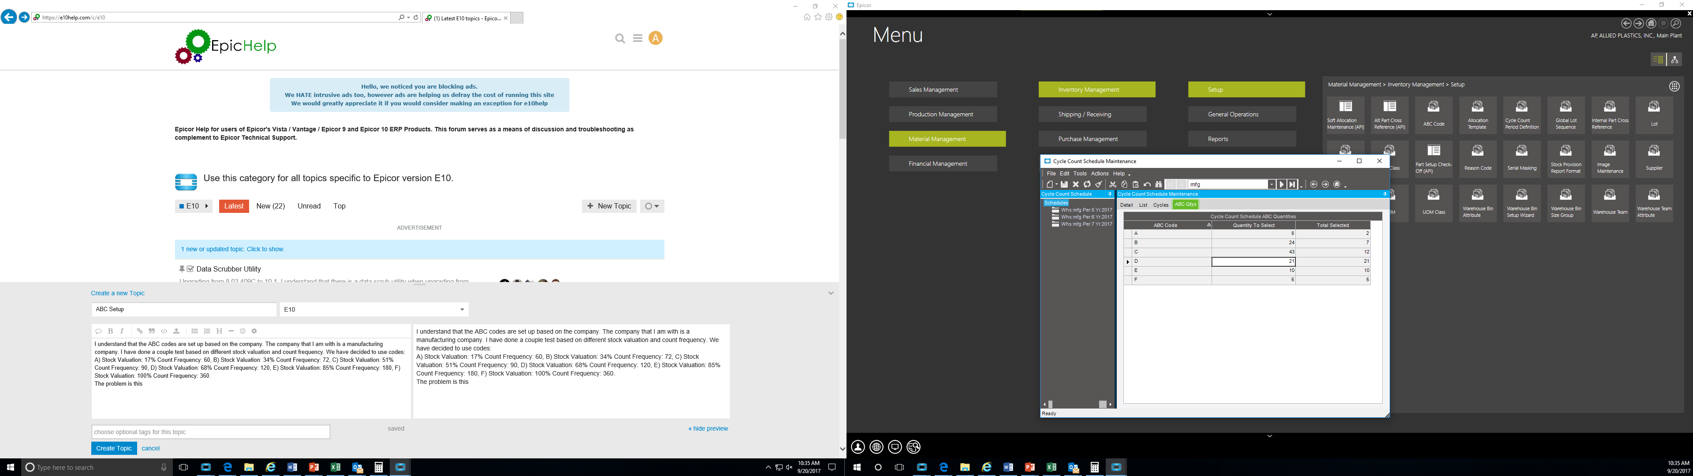Open New record dropdown arrow
Screen dimensions: 1693x476
[1056, 185]
